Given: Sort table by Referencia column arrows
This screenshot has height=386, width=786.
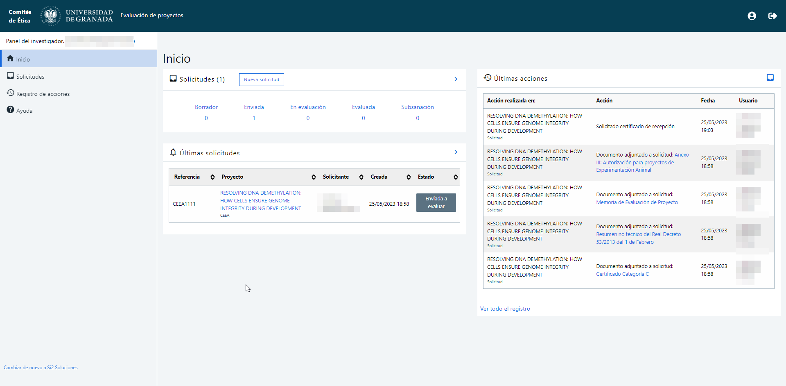Looking at the screenshot, I should (x=212, y=177).
